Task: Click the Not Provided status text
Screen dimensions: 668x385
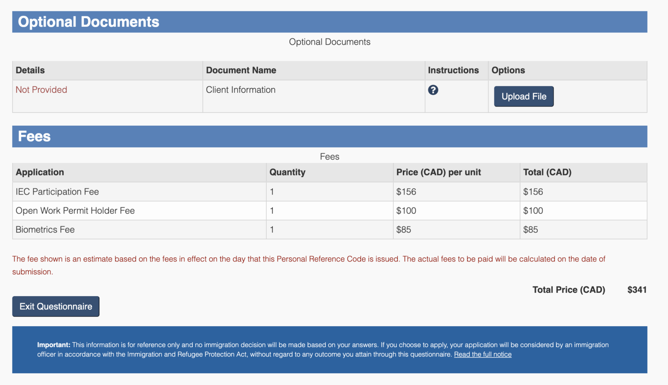Action: click(41, 90)
